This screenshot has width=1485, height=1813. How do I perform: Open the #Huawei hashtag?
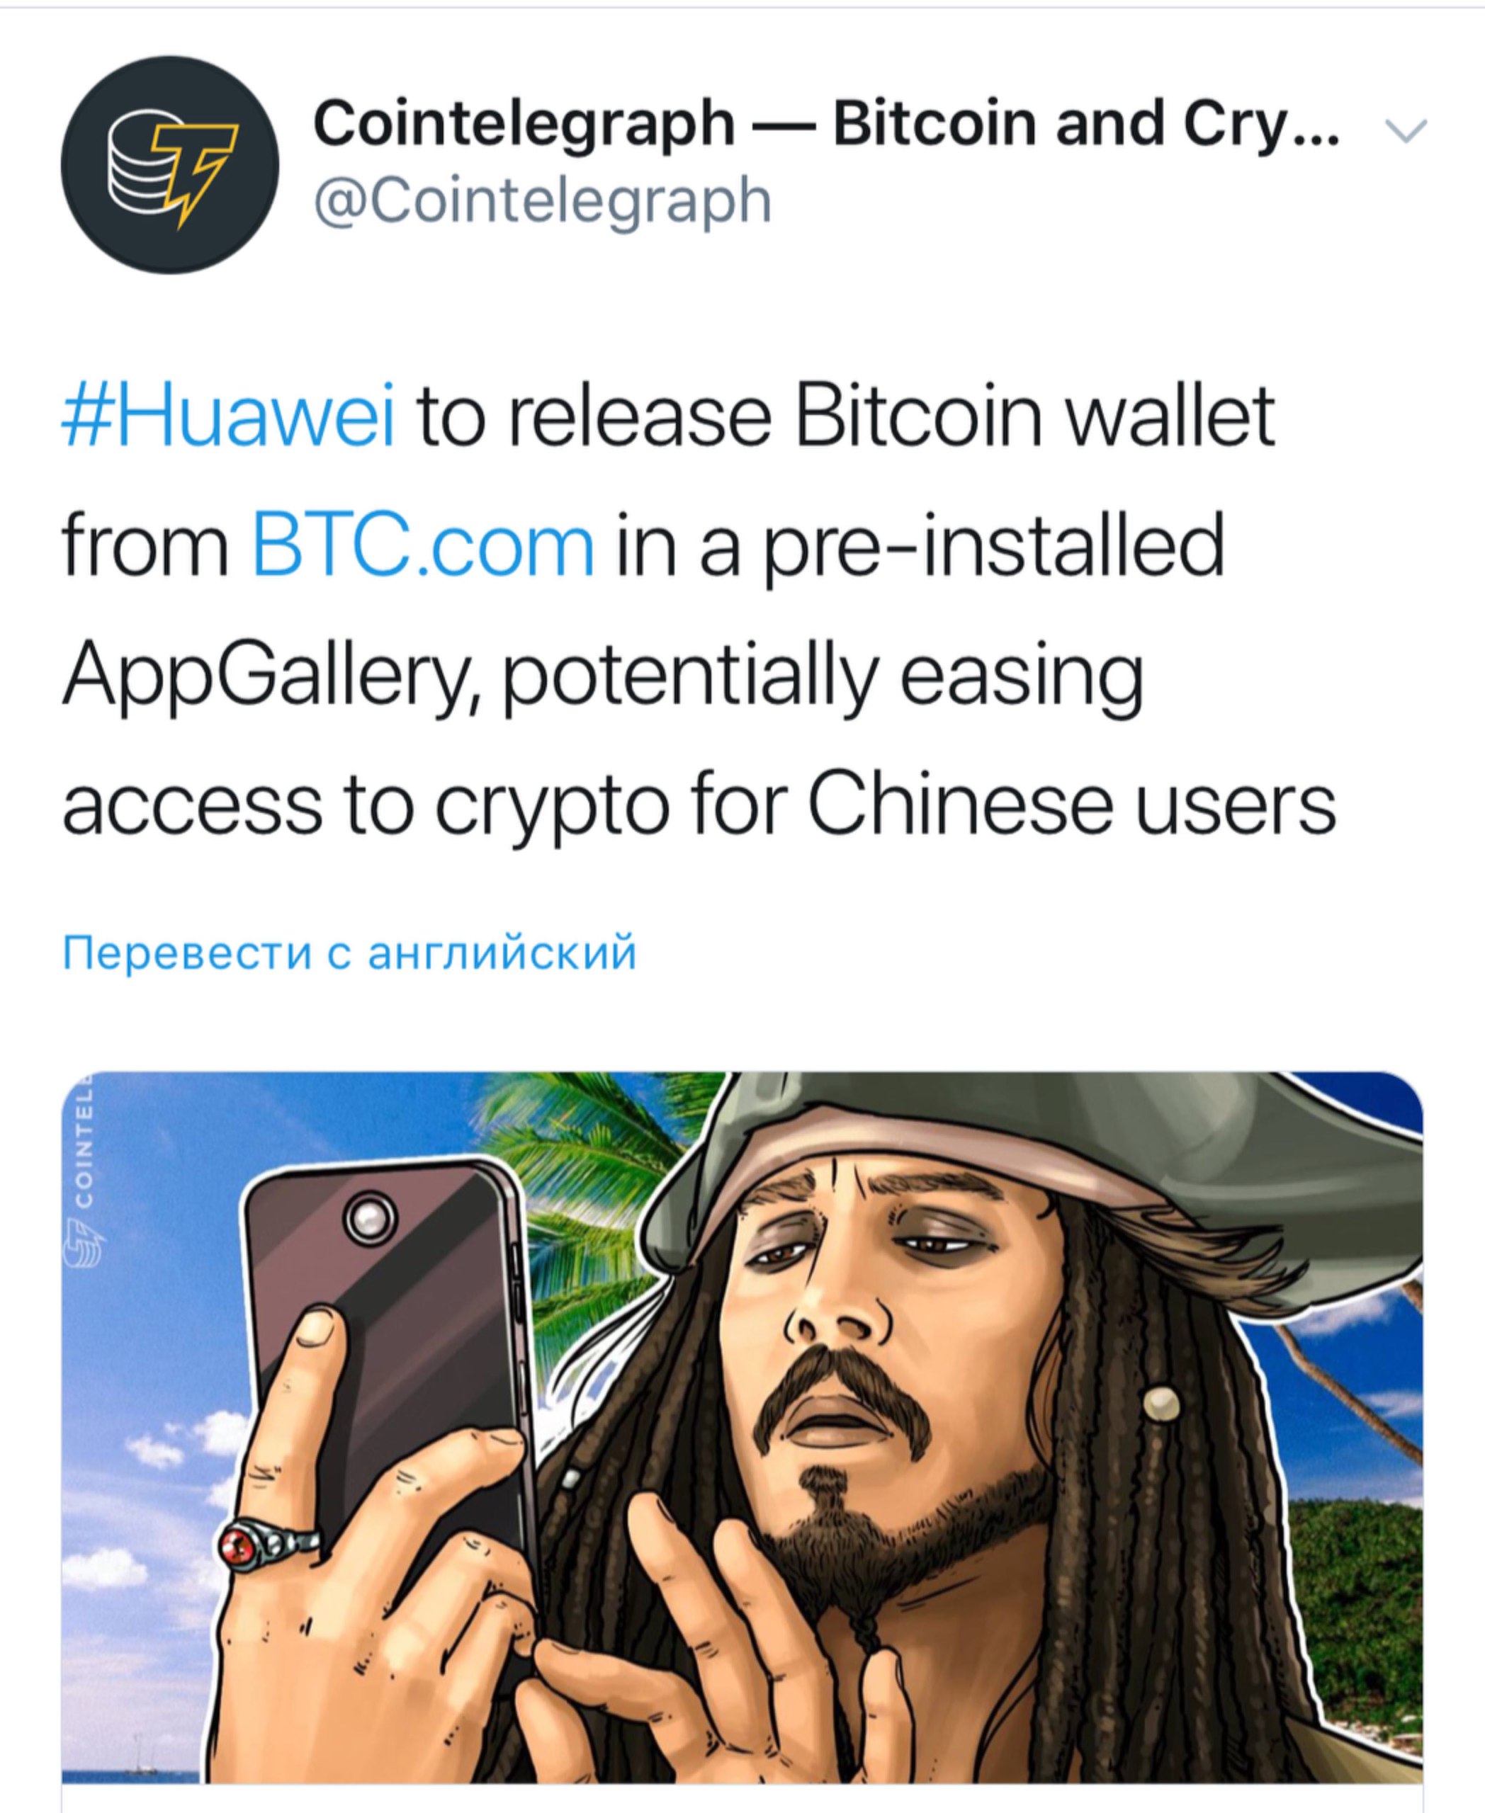(x=230, y=416)
